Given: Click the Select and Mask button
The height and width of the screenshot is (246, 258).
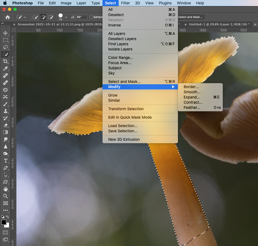Looking at the screenshot, I should click(190, 17).
